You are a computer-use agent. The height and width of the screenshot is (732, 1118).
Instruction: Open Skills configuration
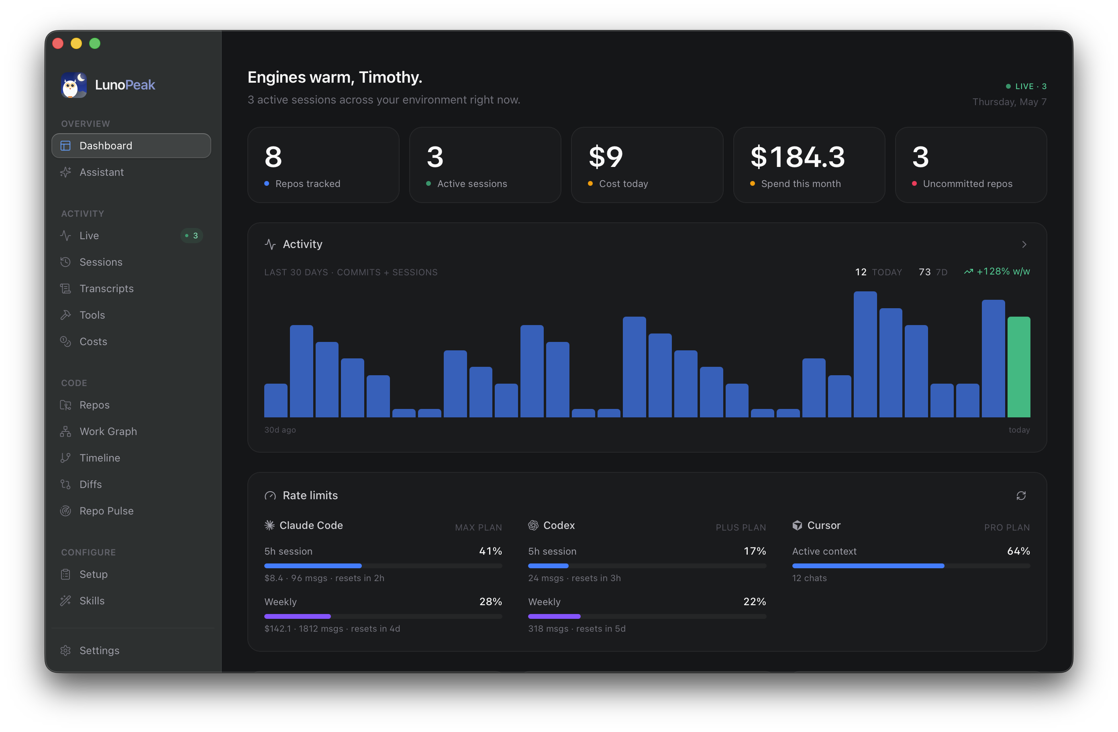[x=131, y=600]
